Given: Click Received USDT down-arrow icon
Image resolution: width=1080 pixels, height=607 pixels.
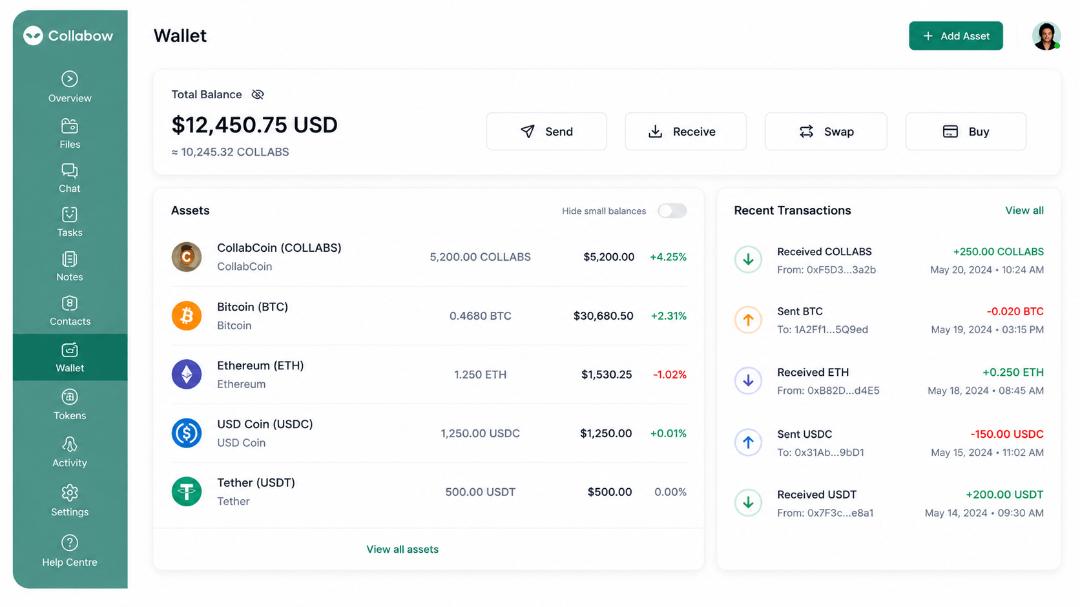Looking at the screenshot, I should pyautogui.click(x=748, y=503).
